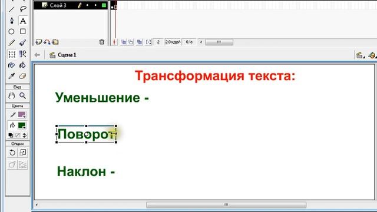Open the green fill color swatch

point(22,125)
